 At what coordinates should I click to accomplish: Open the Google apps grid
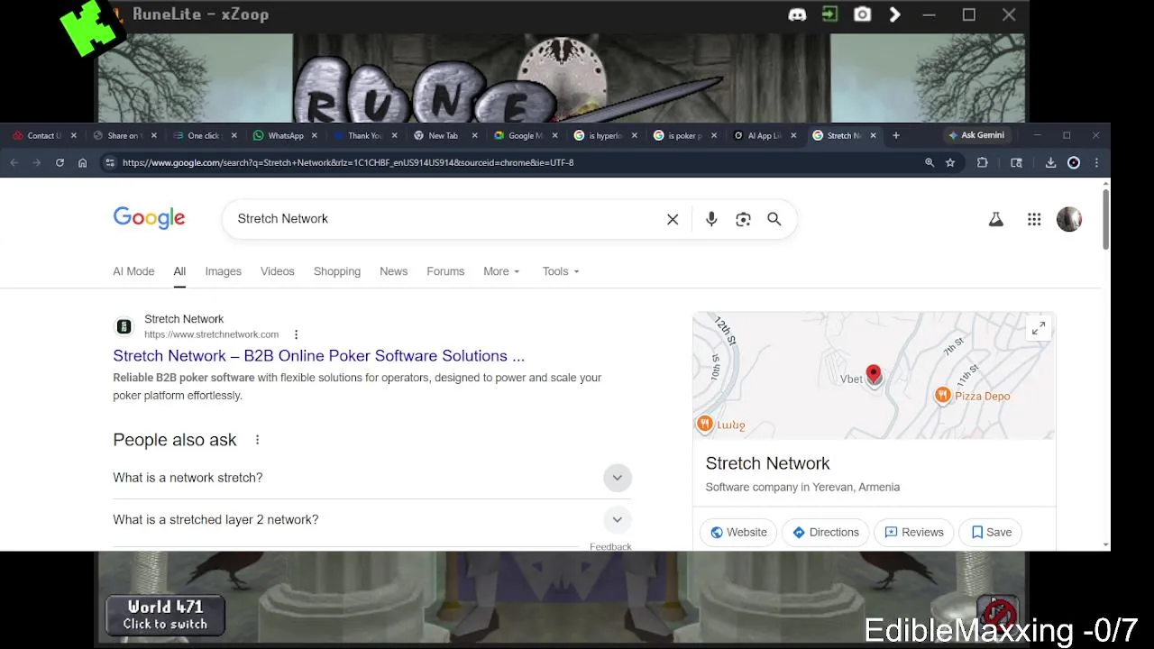coord(1034,219)
